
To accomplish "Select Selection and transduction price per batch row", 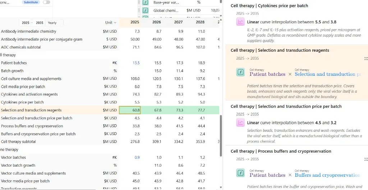I will coord(37,118).
